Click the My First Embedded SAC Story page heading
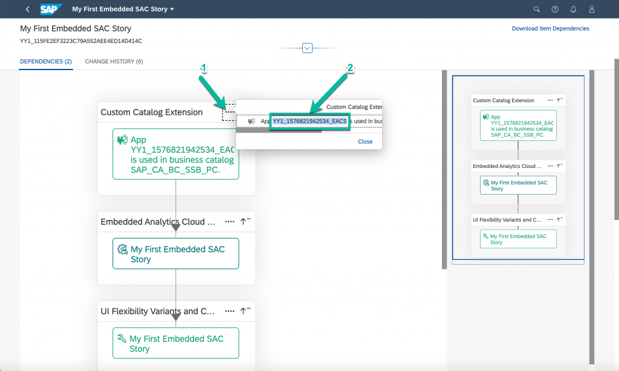The image size is (619, 371). (76, 28)
